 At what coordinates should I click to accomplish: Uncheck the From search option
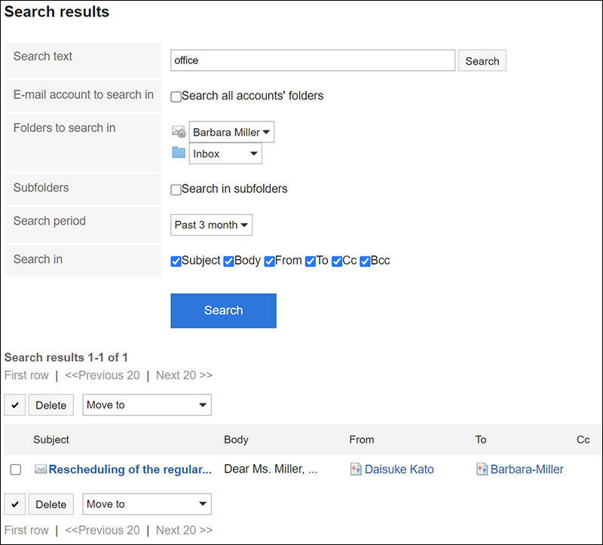[x=270, y=262]
